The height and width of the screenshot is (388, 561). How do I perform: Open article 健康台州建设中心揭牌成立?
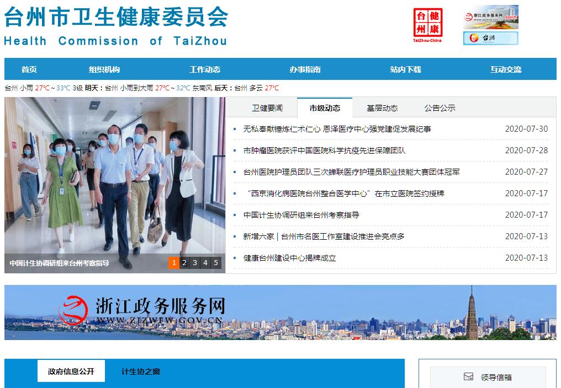coord(289,258)
